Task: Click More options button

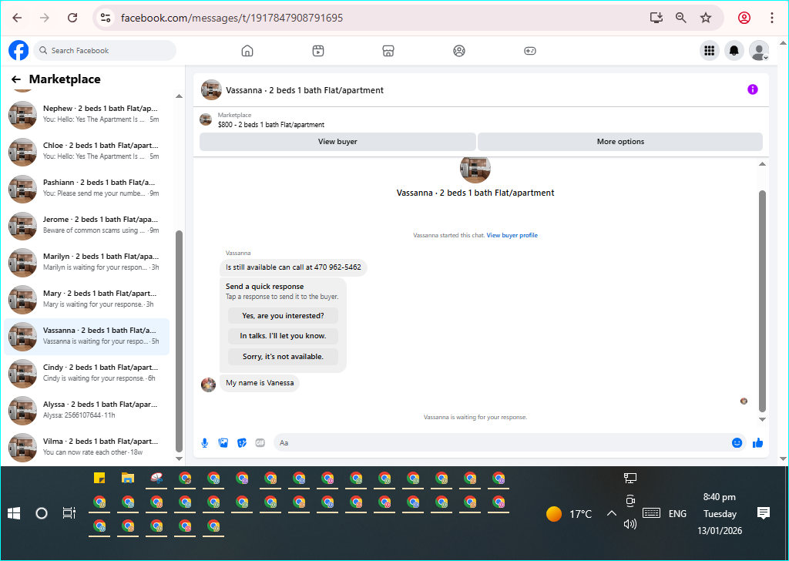Action: pos(620,142)
